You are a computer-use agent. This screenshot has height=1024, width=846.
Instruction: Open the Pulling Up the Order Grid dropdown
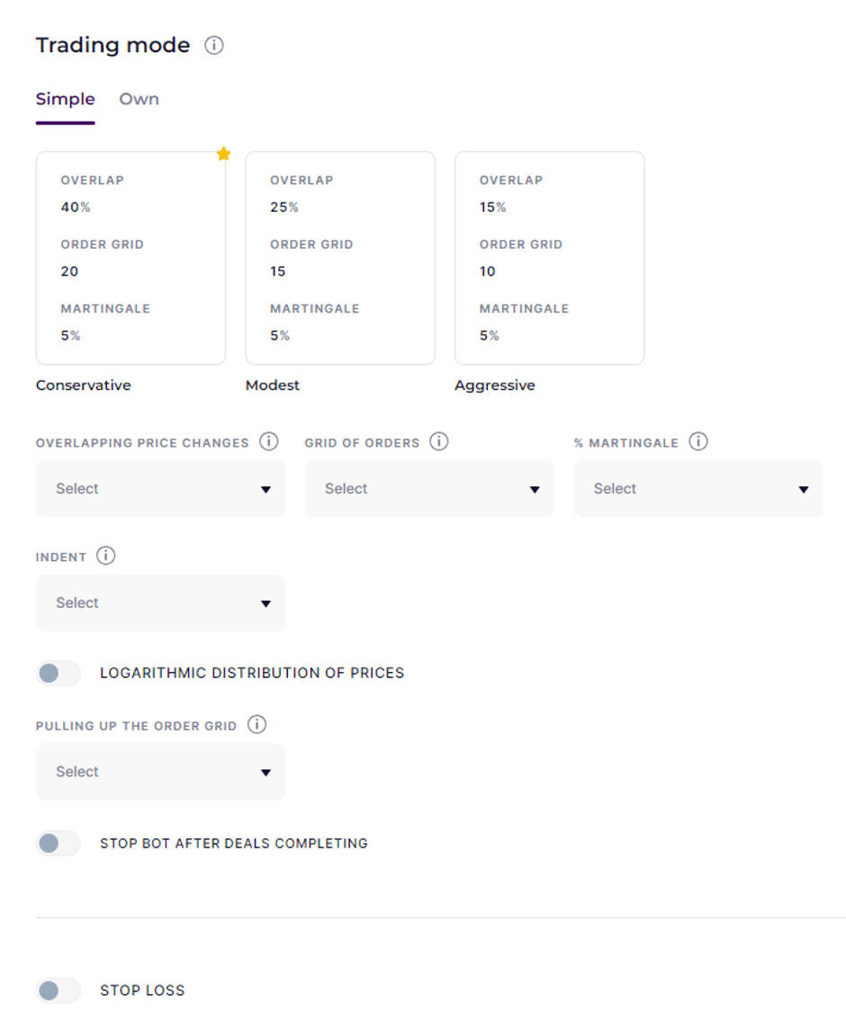(x=160, y=772)
